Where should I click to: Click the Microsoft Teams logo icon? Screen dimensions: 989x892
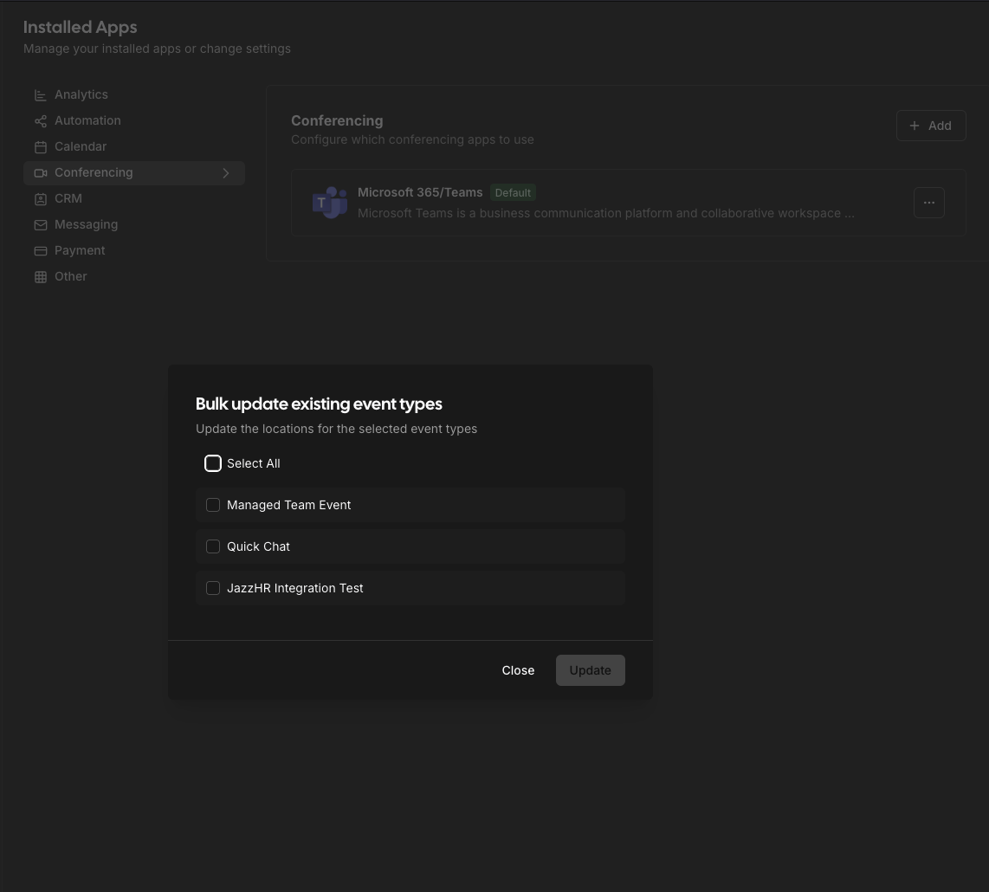329,203
